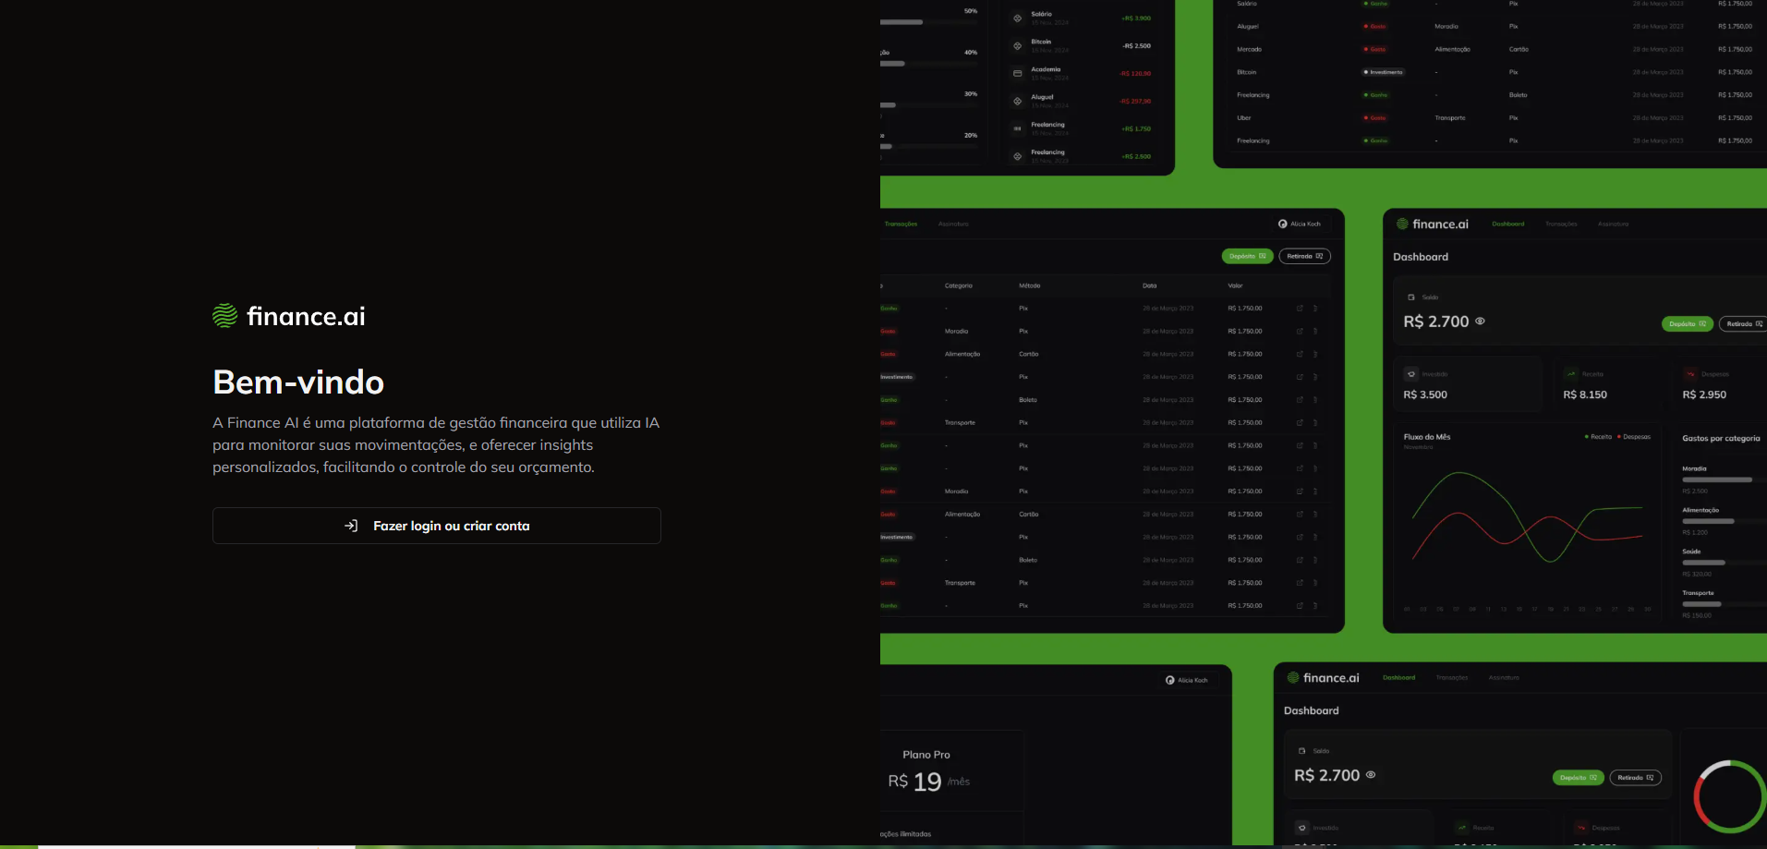Click the Retirada button above the transactions table
The width and height of the screenshot is (1767, 849).
(1304, 256)
